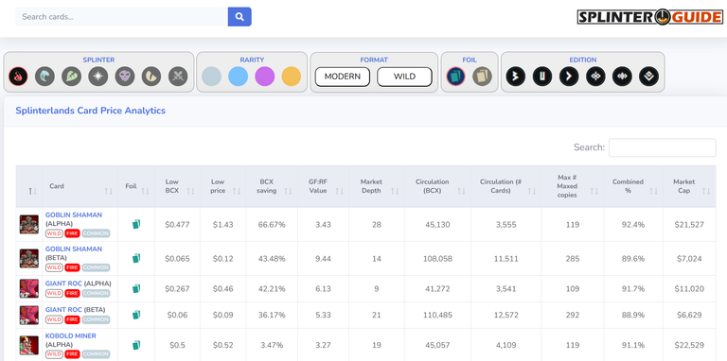
Task: Sort by BCX saving column arrows
Action: [288, 191]
